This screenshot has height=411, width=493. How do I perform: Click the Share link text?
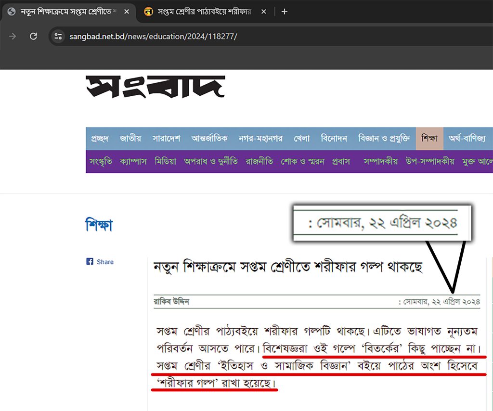pyautogui.click(x=105, y=262)
